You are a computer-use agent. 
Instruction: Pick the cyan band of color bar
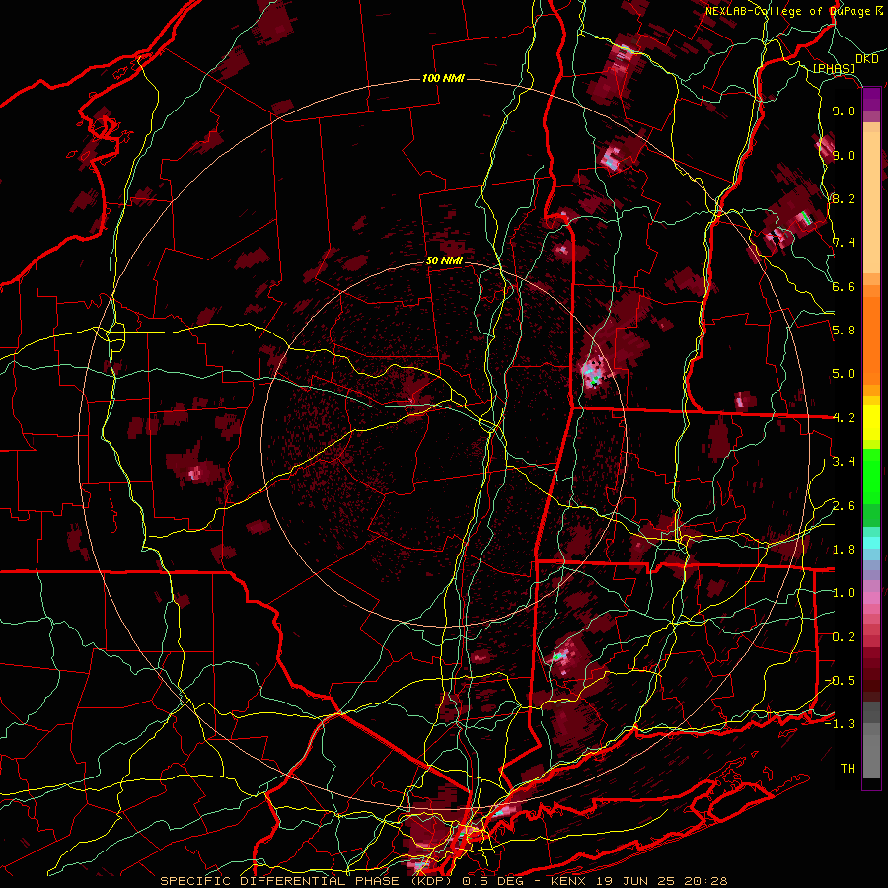coord(871,543)
